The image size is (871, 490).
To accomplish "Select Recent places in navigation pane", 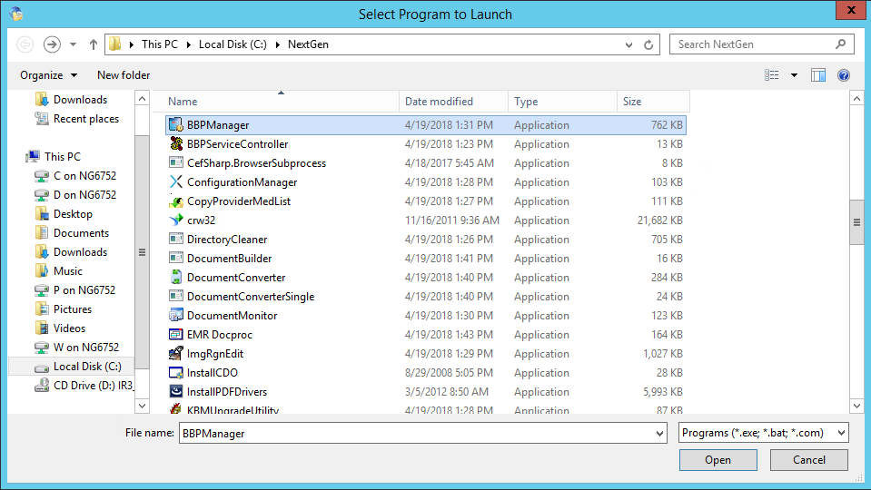I will [x=76, y=119].
